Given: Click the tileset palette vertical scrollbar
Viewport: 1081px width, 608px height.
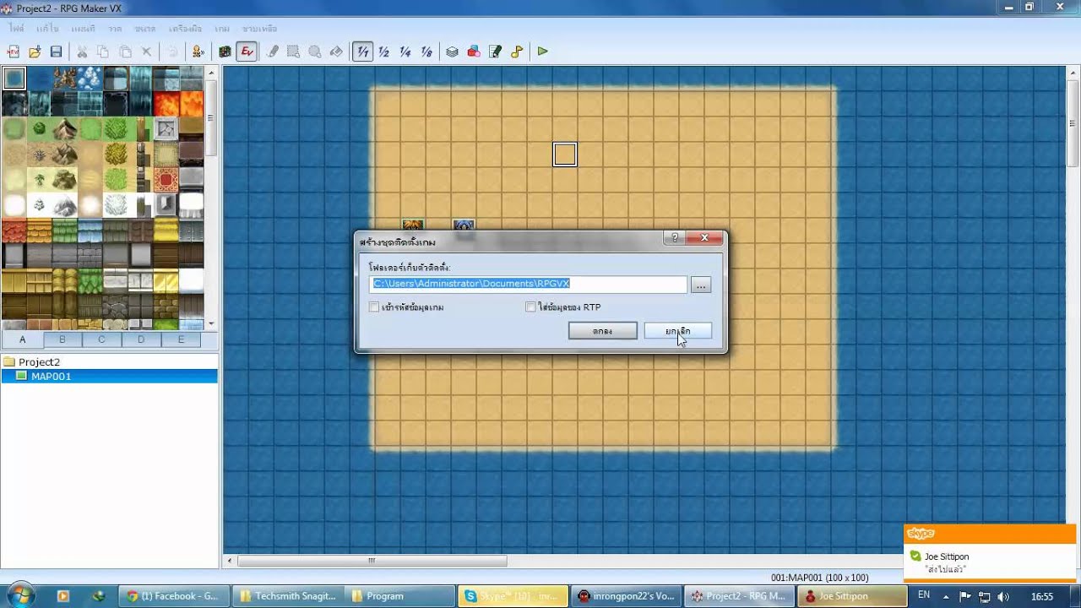Looking at the screenshot, I should click(211, 198).
